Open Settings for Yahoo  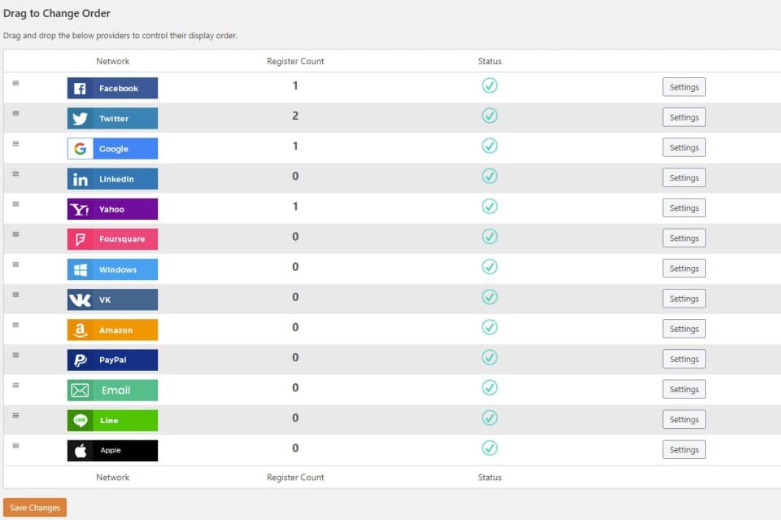[684, 208]
